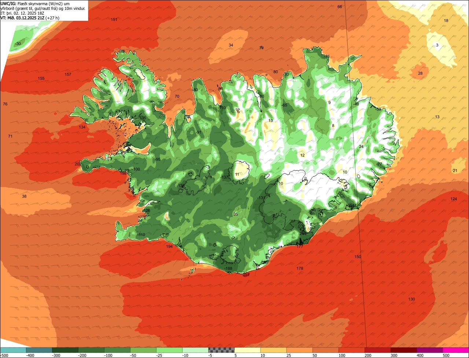
Task: Click the map value '-91'
Action: pyautogui.click(x=199, y=132)
